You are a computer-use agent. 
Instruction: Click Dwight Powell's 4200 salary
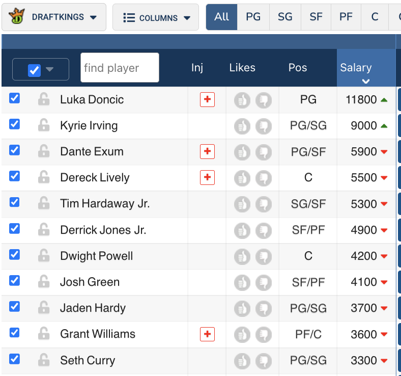point(364,256)
